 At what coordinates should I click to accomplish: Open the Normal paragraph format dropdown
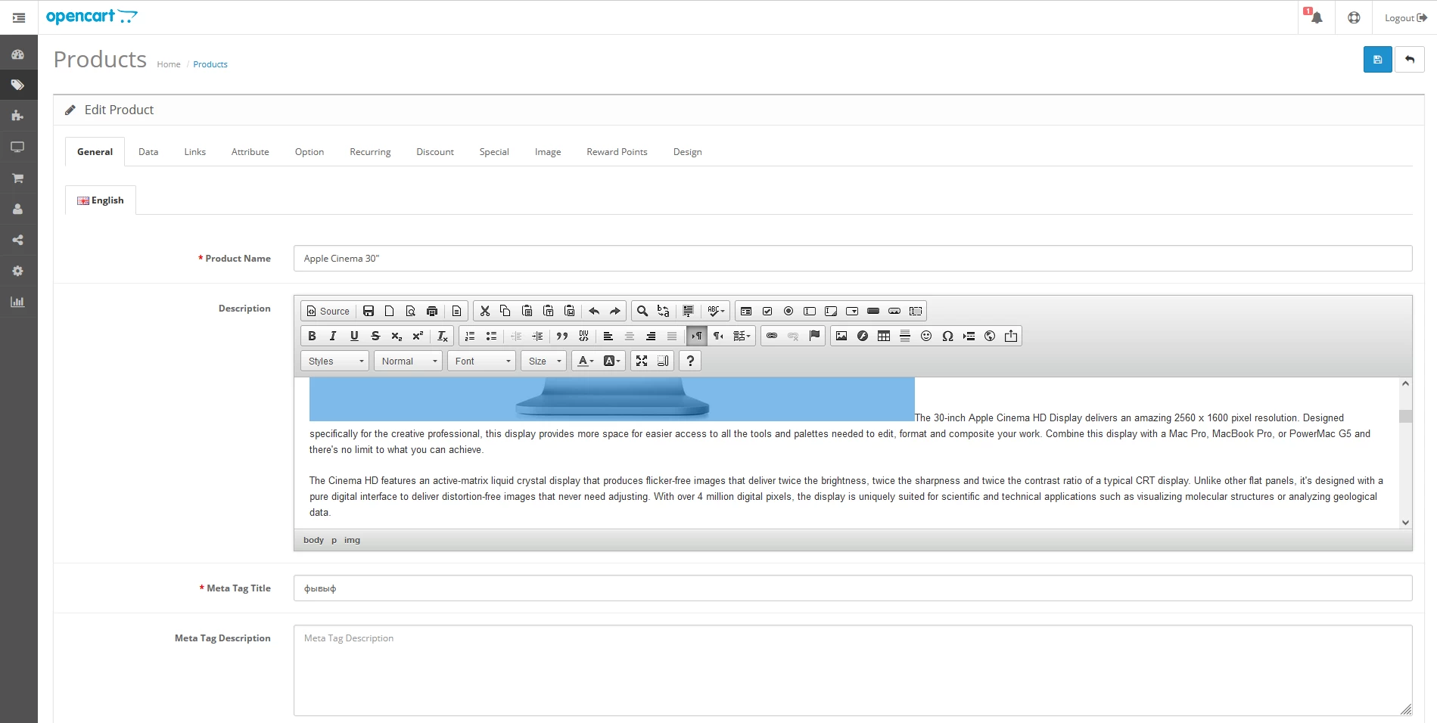pyautogui.click(x=409, y=361)
